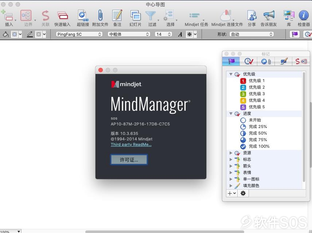Screen dimensions: 312x233
Task: Collapse the 进度 group
Action: click(231, 113)
